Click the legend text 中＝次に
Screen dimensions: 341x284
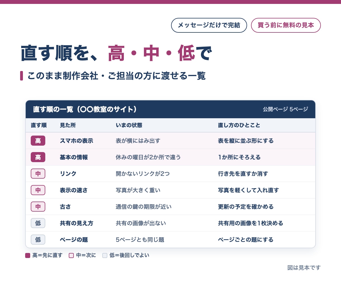tap(86, 255)
